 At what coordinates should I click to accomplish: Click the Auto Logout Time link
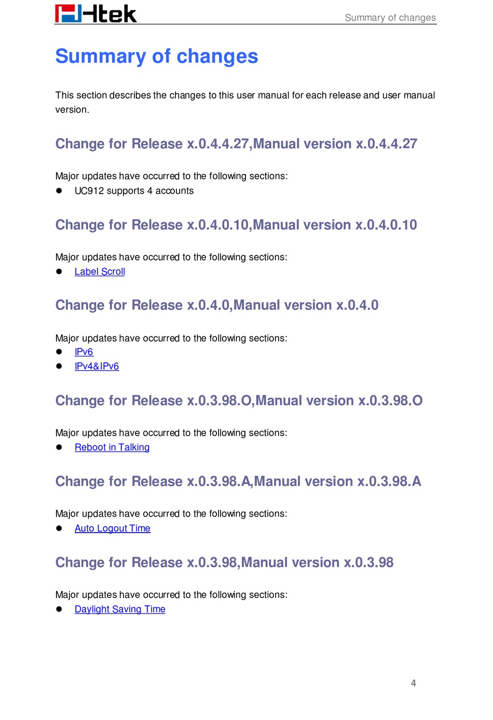tap(113, 528)
